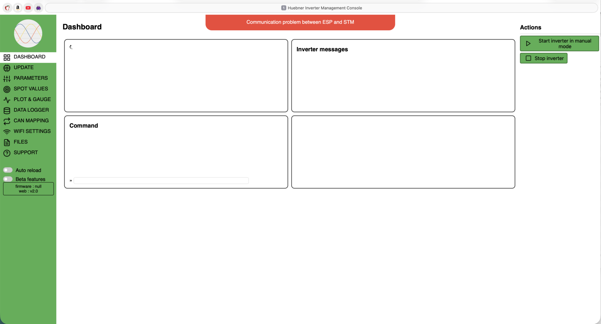Click the sine wave logo image
This screenshot has width=601, height=324.
point(28,33)
